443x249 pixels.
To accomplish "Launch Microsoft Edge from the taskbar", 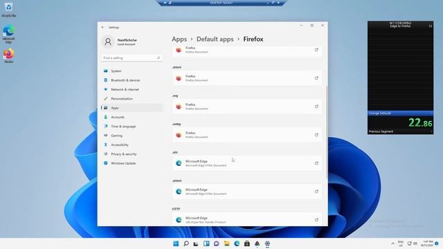I will 237,243.
